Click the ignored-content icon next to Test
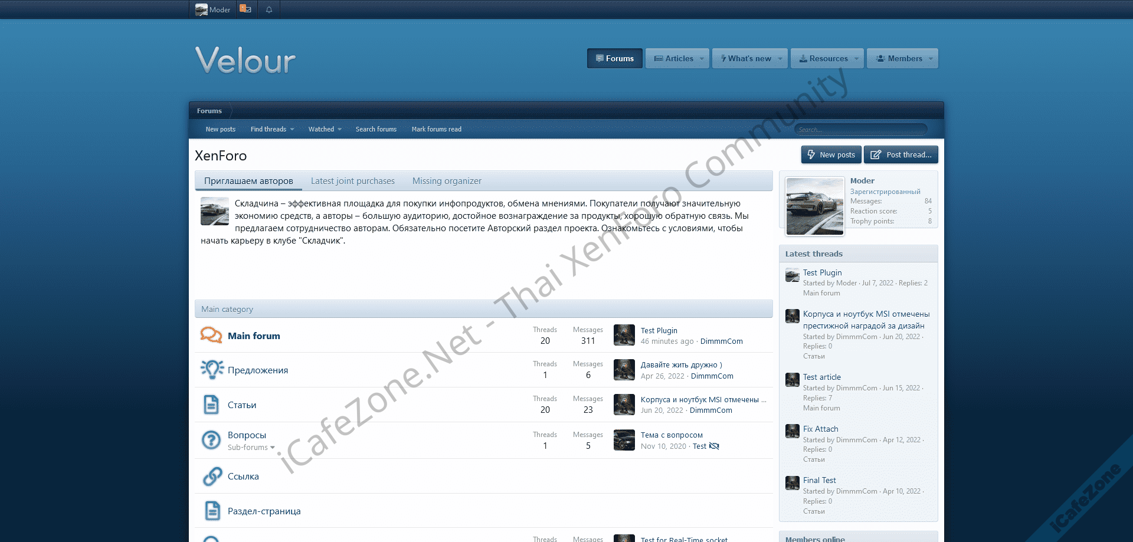This screenshot has width=1133, height=542. point(715,446)
